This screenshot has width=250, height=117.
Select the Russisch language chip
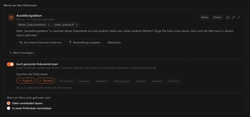click(x=157, y=81)
